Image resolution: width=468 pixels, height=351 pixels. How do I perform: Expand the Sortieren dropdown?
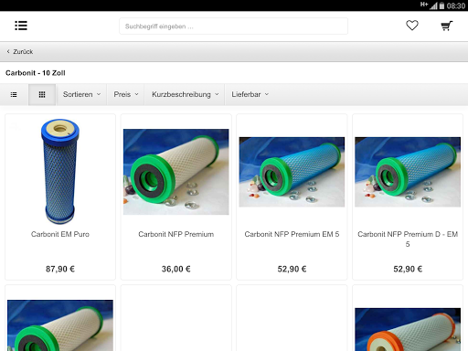[81, 94]
